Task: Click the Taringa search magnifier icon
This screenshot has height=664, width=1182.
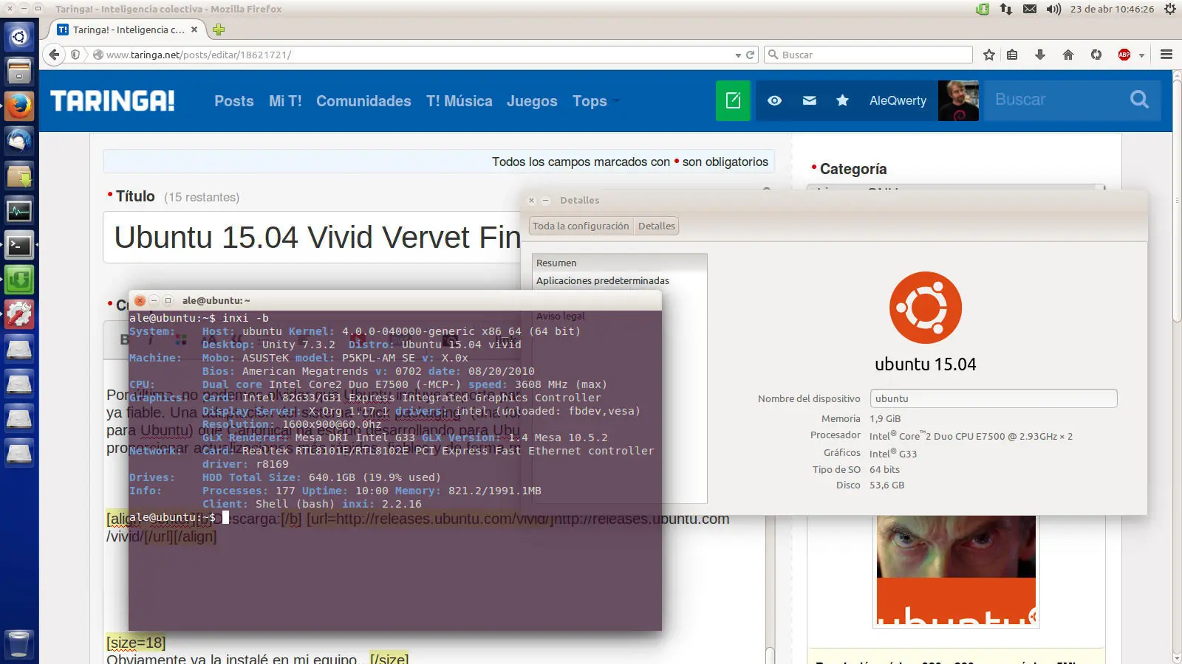Action: [1140, 100]
